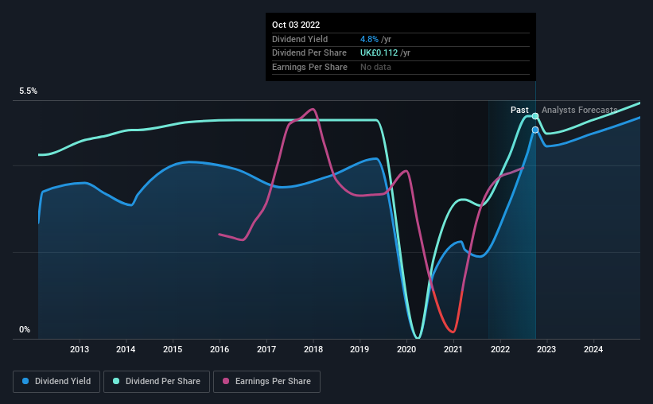Click the 0% y-axis label
653x404 pixels.
[25, 329]
